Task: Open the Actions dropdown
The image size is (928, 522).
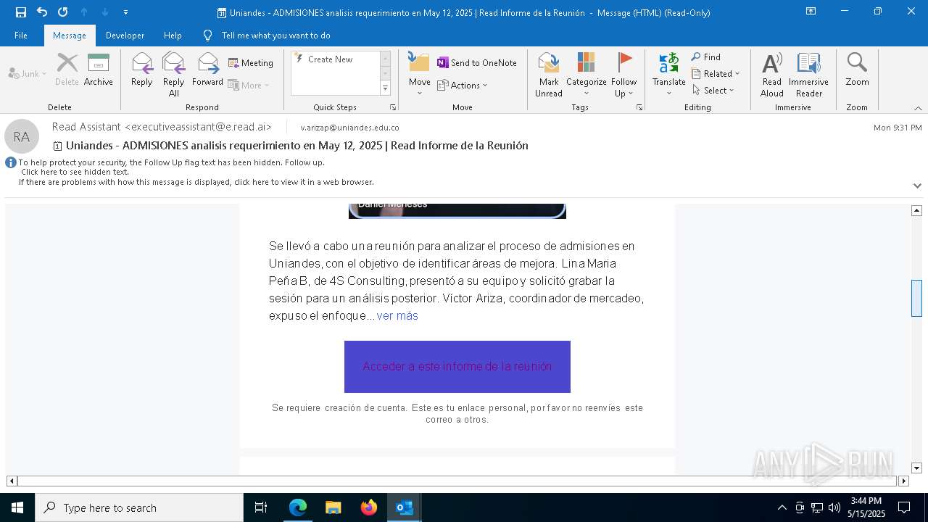Action: tap(463, 85)
